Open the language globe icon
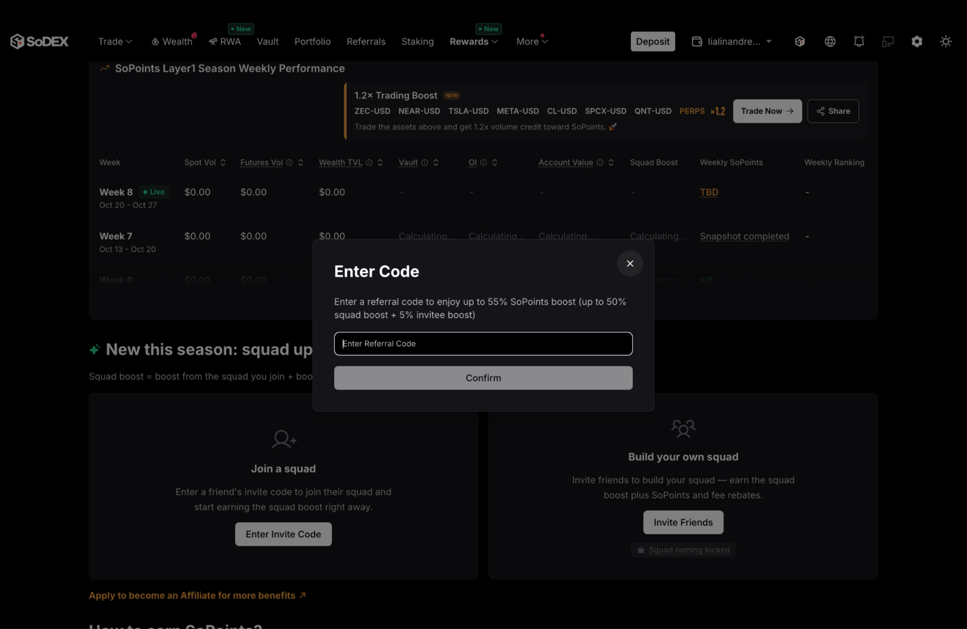Image resolution: width=967 pixels, height=629 pixels. (x=830, y=41)
